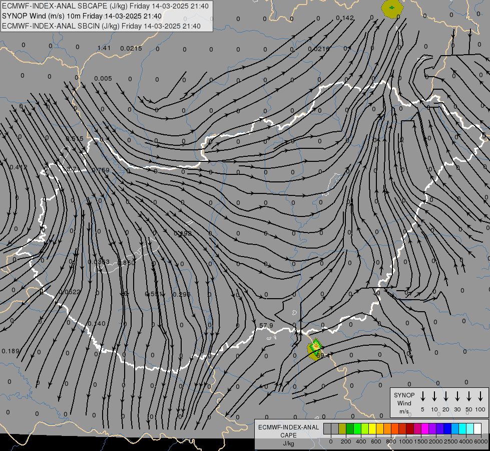Screen dimensions: 490x451
Task: Click the map value 0.296
Action: pyautogui.click(x=182, y=294)
